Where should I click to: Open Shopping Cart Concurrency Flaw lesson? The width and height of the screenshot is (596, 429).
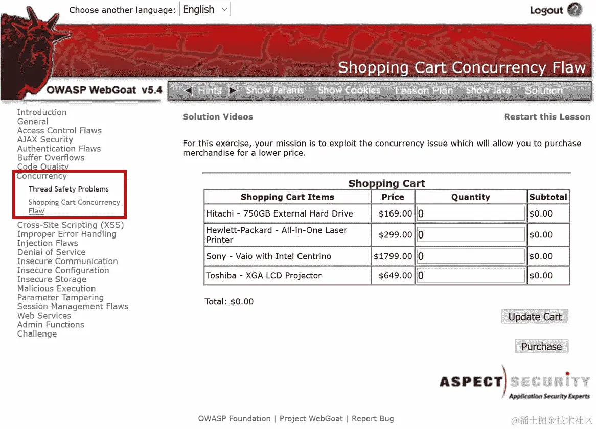coord(74,206)
